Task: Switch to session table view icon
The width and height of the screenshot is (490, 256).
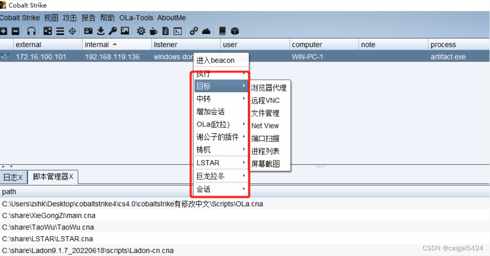Action: tap(60, 31)
